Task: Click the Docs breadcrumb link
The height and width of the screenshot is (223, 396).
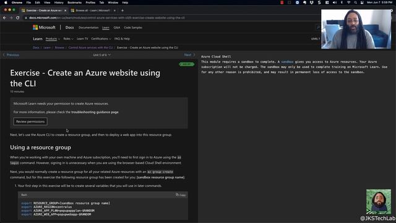Action: (36, 48)
